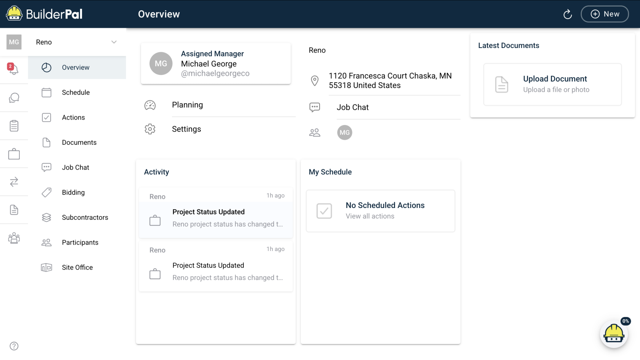Click the refresh icon in top bar
This screenshot has width=640, height=360.
[568, 14]
